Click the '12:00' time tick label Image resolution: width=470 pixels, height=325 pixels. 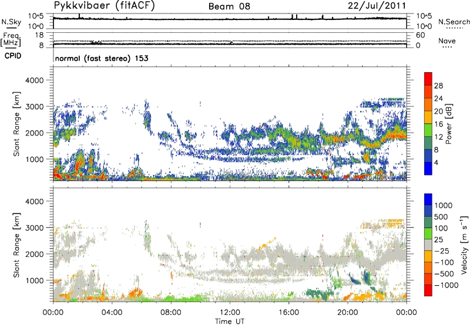tap(230, 313)
